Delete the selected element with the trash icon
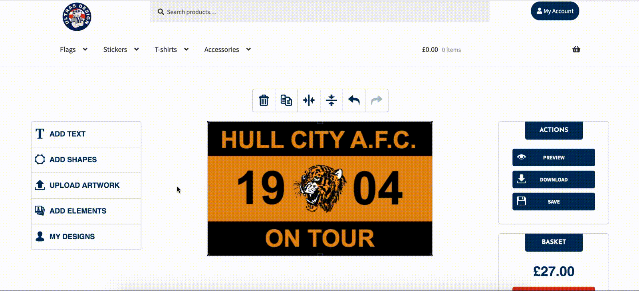The image size is (639, 291). coord(264,100)
